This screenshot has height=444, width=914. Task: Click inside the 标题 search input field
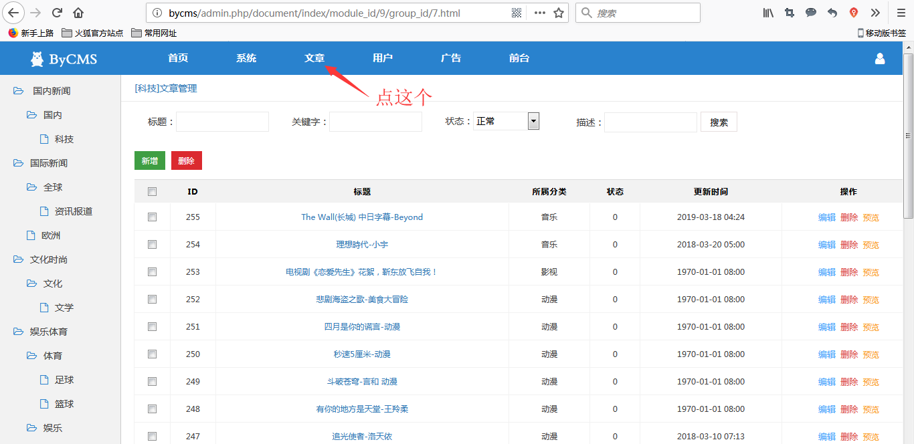[222, 121]
